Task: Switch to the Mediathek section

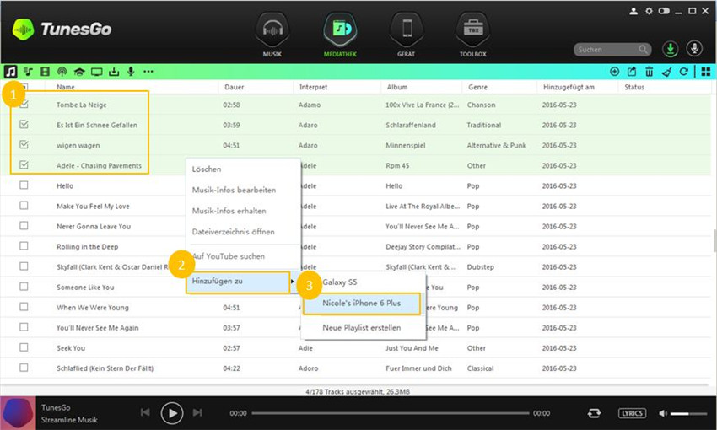Action: click(x=340, y=35)
